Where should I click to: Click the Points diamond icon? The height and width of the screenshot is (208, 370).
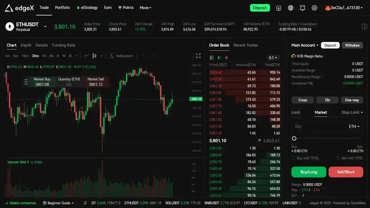120,7
